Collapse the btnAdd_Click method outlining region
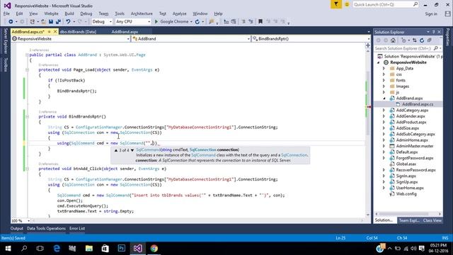The image size is (453, 255). (27, 169)
